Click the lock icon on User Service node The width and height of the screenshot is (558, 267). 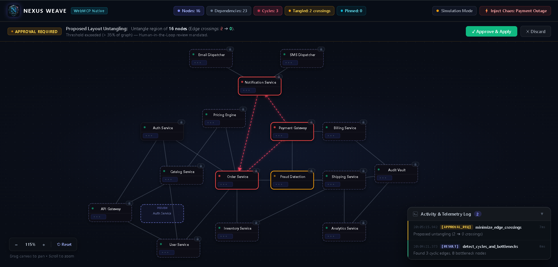coord(198,239)
